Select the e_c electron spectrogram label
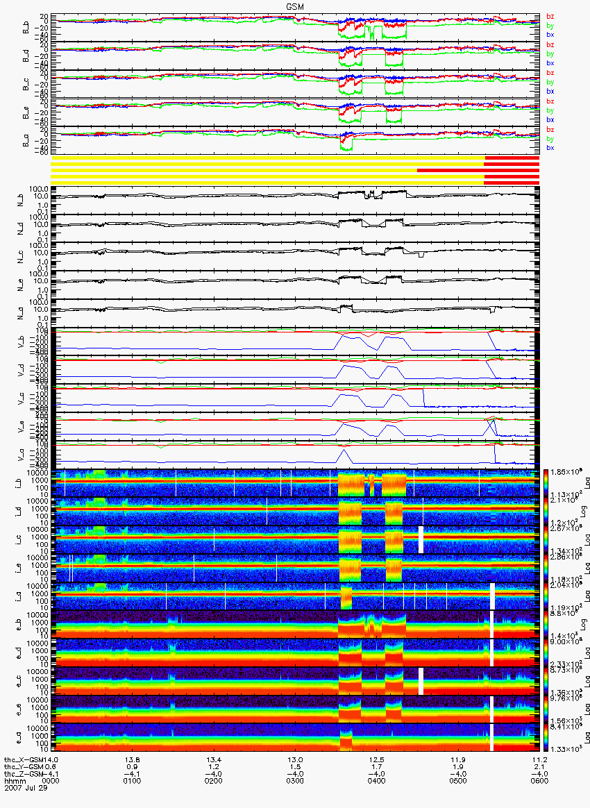 pyautogui.click(x=19, y=681)
